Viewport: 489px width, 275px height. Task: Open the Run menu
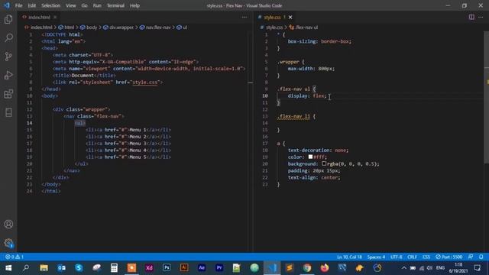point(97,5)
